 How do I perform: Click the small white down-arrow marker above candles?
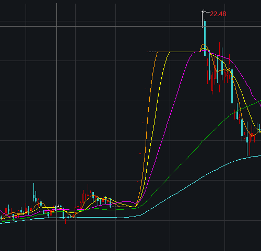click(x=58, y=206)
